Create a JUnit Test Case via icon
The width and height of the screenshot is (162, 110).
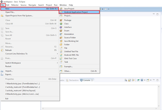pos(61,59)
